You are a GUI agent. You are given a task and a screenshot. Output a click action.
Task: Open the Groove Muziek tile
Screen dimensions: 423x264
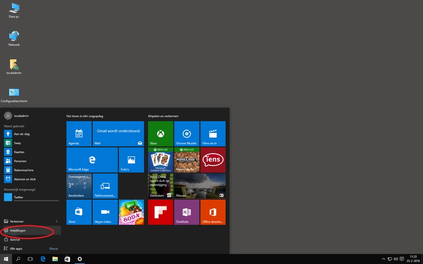(187, 134)
